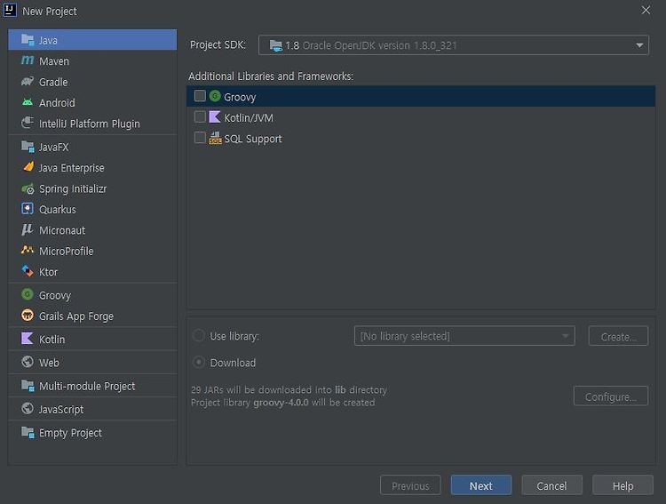Tick the Kotlin/JVM checkbox
Image resolution: width=666 pixels, height=504 pixels.
pos(200,117)
